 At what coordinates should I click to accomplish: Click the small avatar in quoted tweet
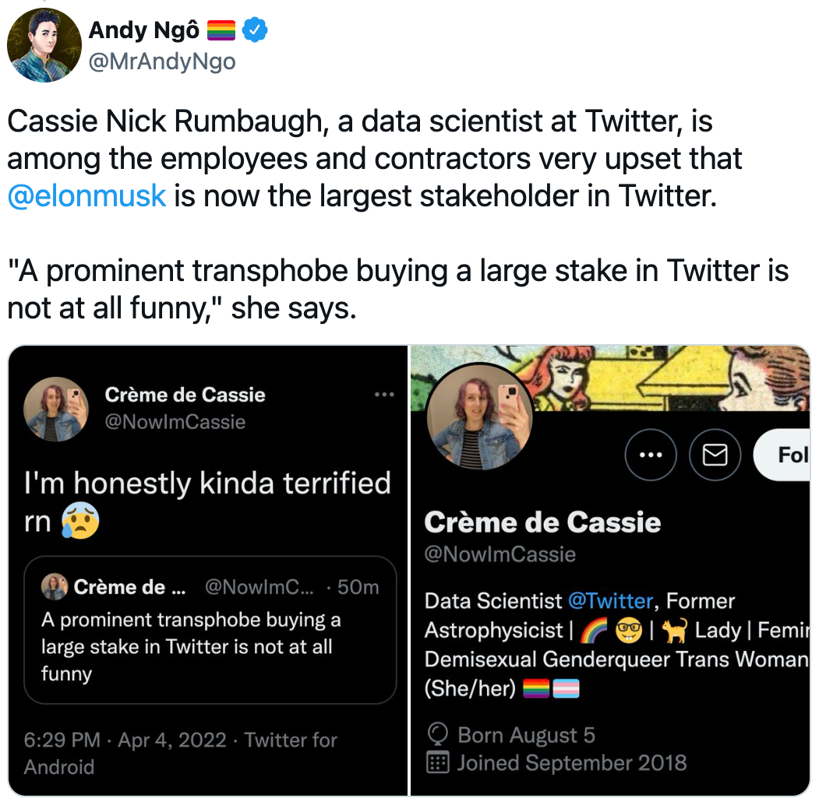point(55,587)
